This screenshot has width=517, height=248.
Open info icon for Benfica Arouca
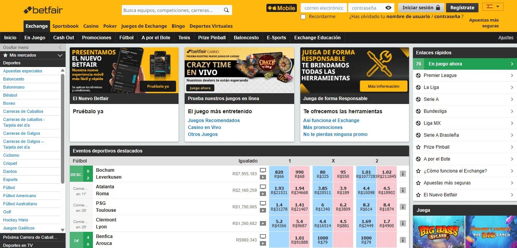(402, 240)
